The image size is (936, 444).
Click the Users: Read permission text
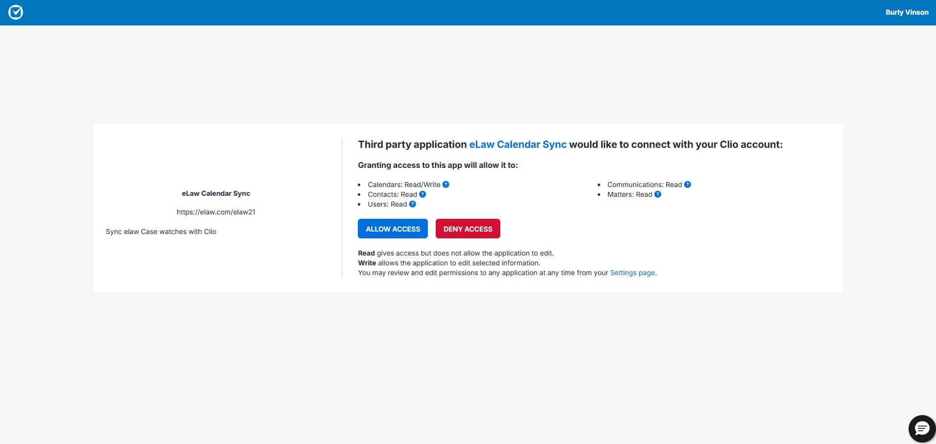click(387, 204)
